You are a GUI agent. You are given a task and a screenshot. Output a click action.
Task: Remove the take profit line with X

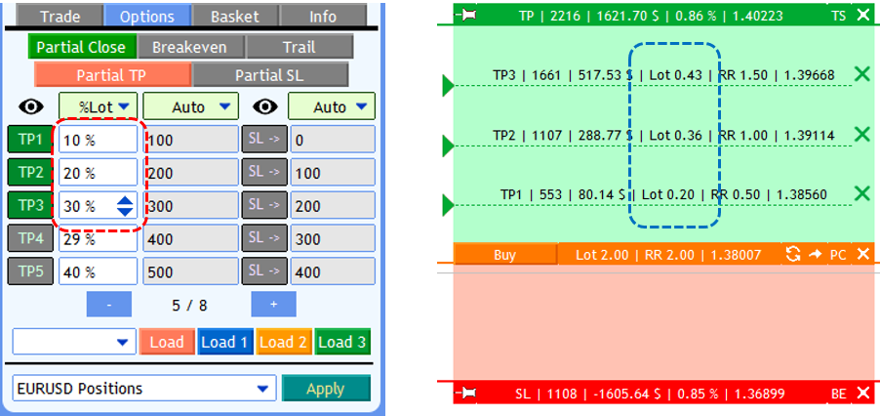click(x=862, y=15)
